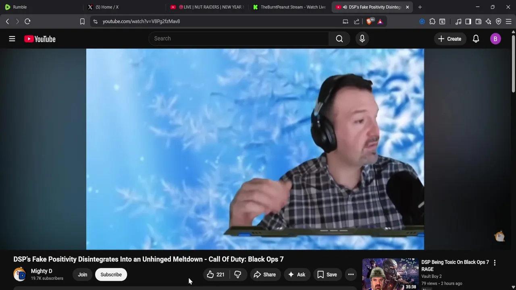Open a new browser tab
This screenshot has width=516, height=290.
[x=420, y=7]
